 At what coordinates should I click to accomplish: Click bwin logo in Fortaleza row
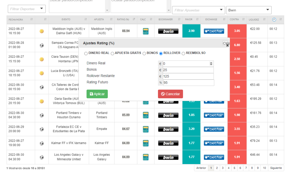click(x=168, y=129)
